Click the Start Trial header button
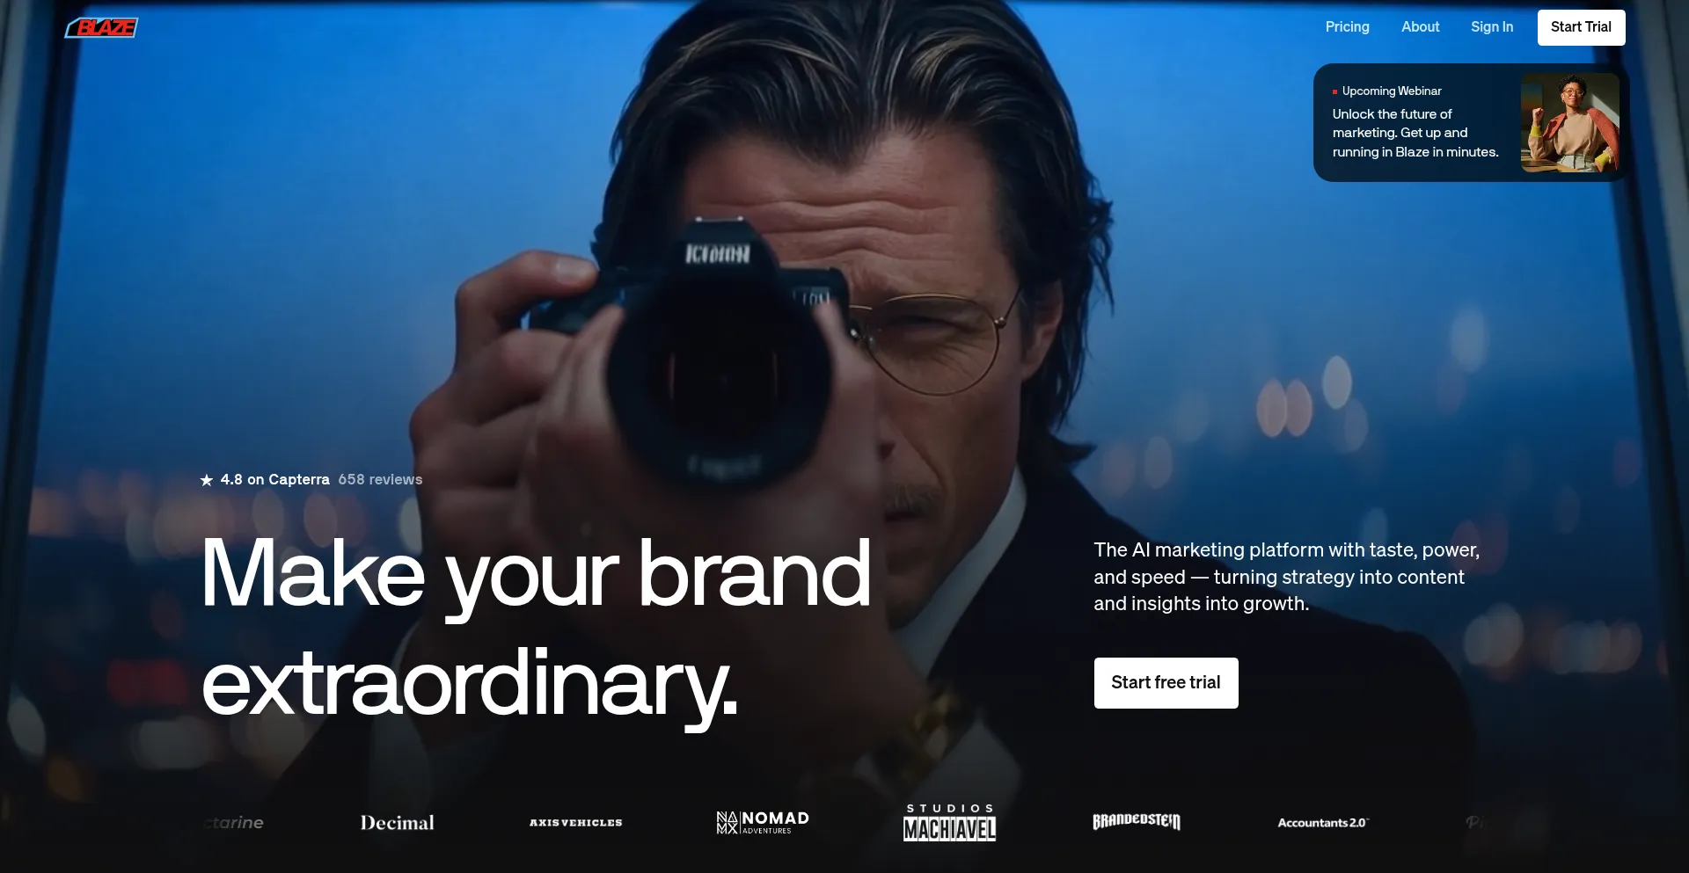 (x=1581, y=27)
